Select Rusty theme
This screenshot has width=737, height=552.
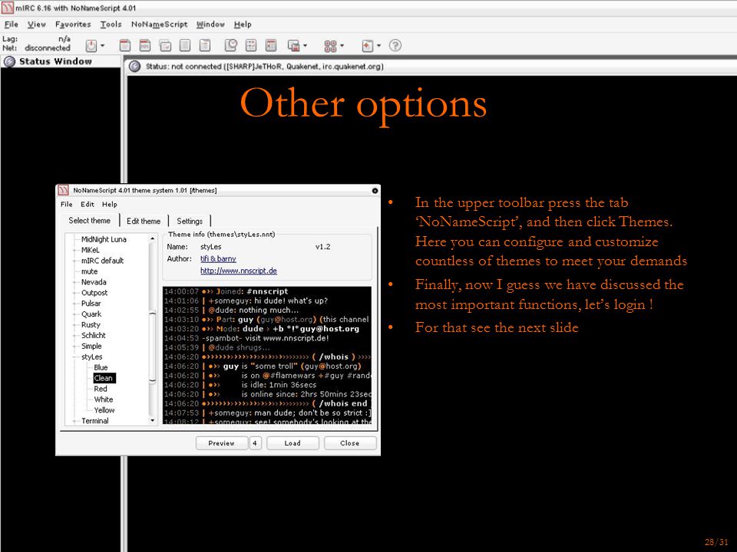pos(91,325)
